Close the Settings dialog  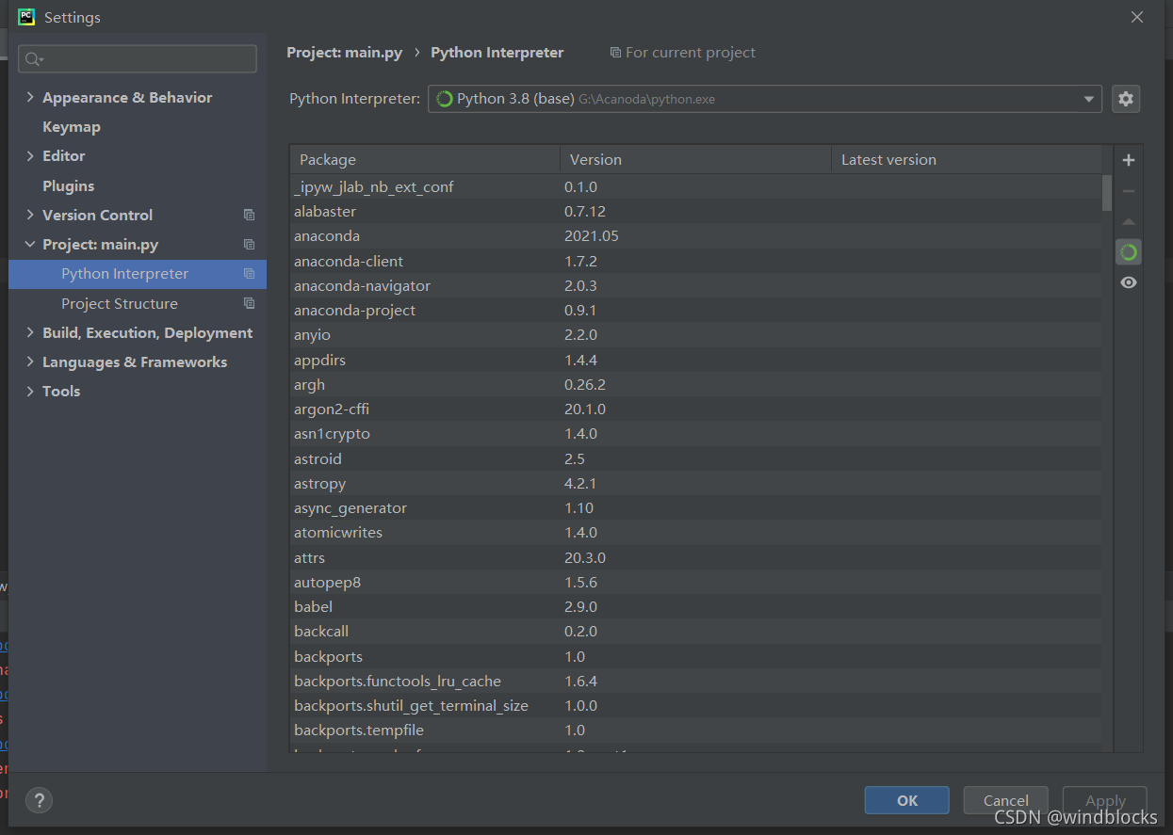(x=1137, y=17)
